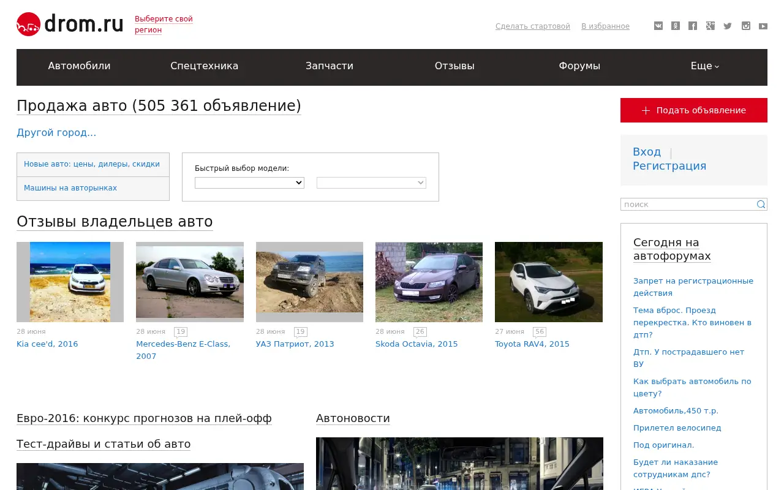Open comment count 56 for Toyota RAV4 review
Screen dimensions: 784x490
click(x=539, y=332)
